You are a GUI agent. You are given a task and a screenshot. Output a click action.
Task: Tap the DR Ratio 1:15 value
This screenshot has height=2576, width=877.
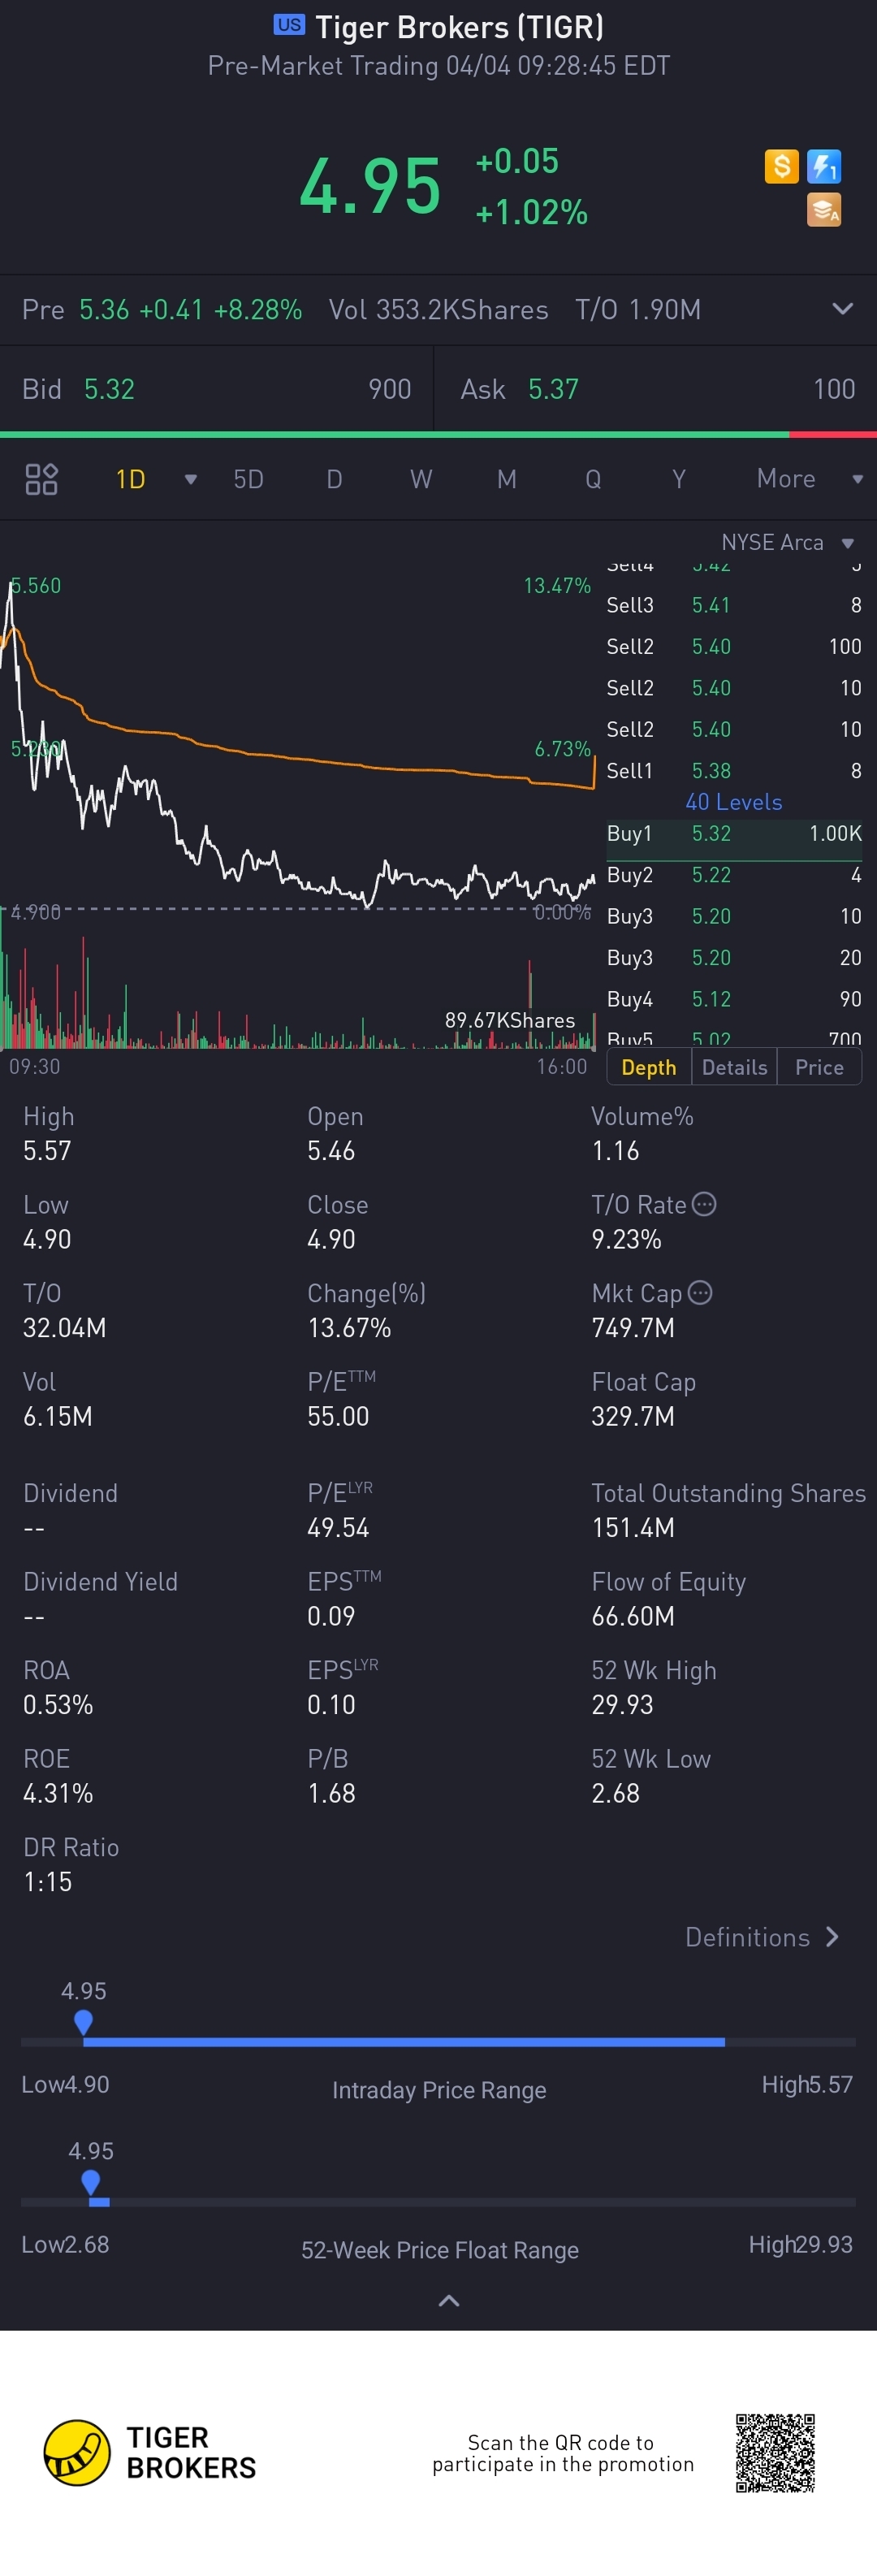48,1882
